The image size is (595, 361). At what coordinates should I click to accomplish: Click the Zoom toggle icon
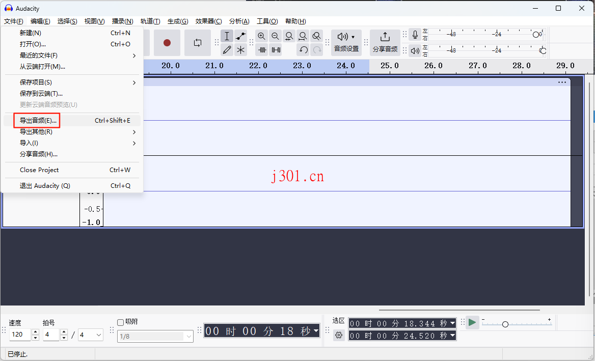(316, 36)
